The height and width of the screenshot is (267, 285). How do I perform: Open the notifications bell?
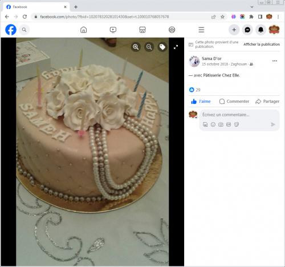[260, 30]
